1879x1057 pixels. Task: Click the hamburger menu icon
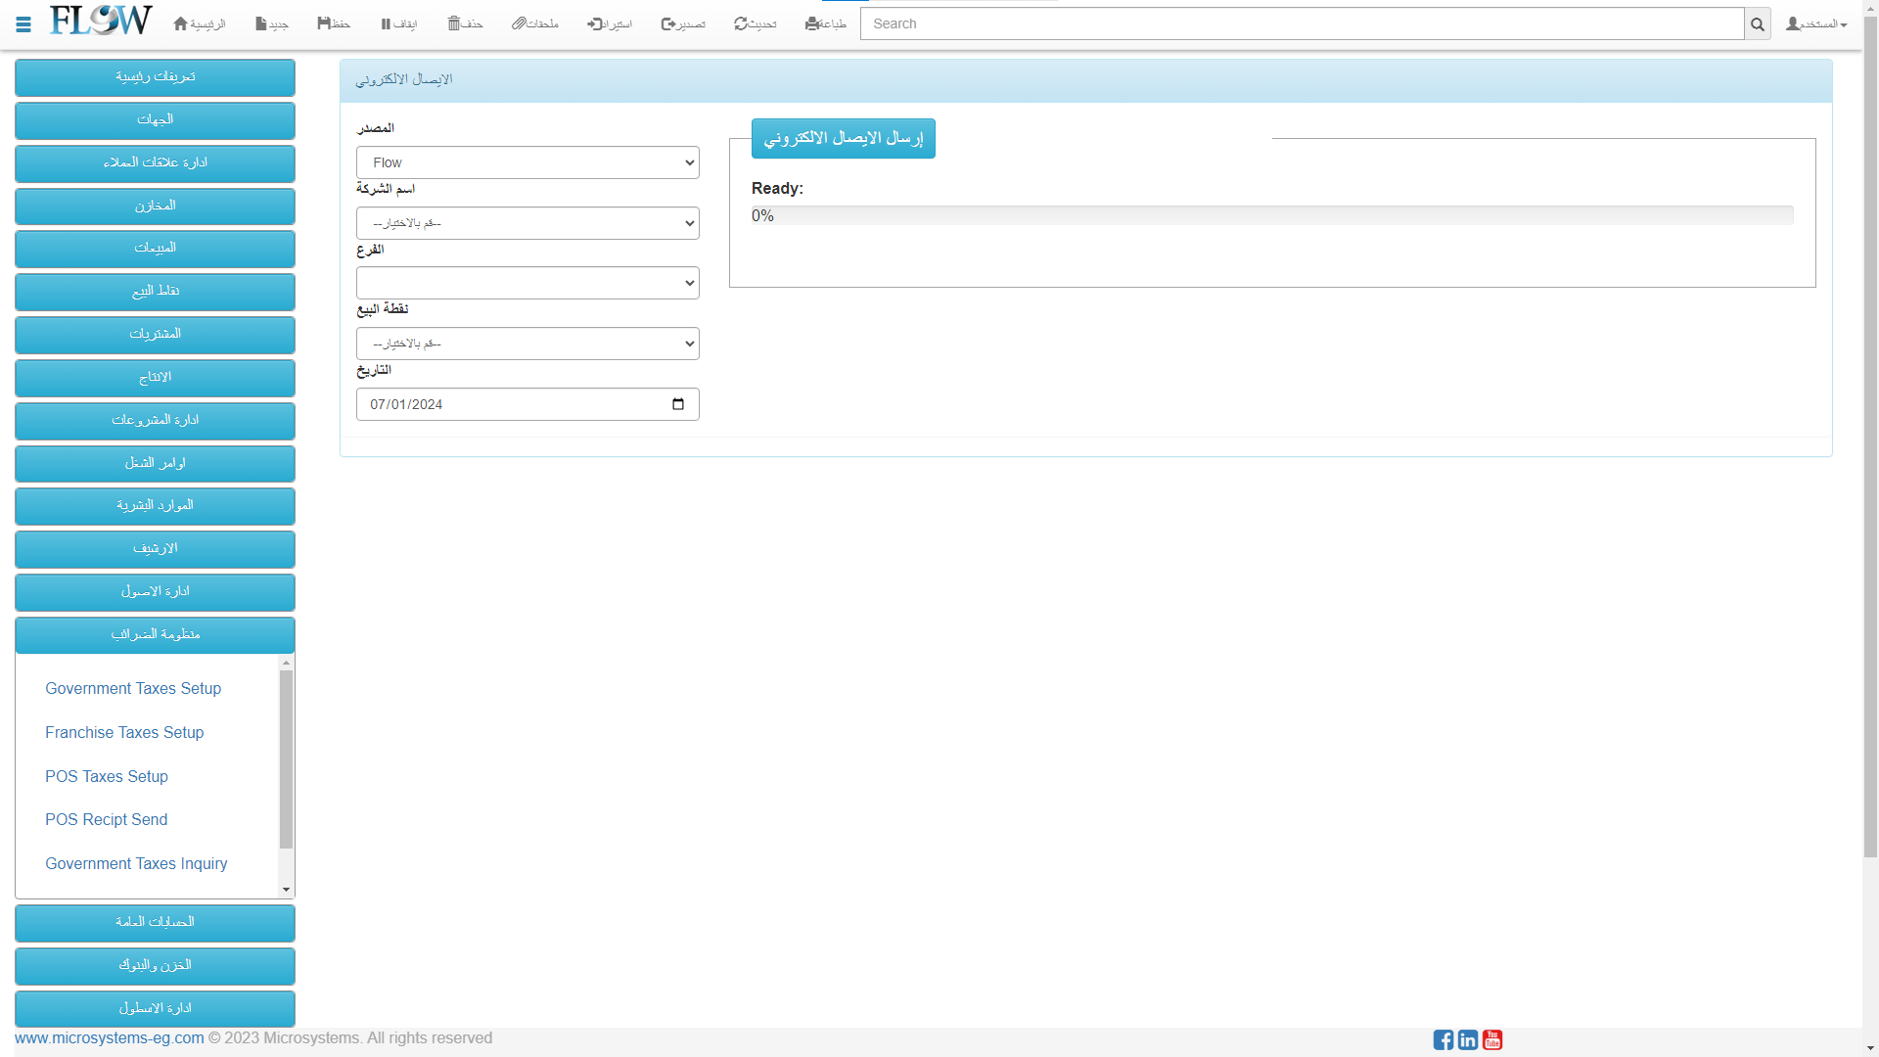coord(23,24)
